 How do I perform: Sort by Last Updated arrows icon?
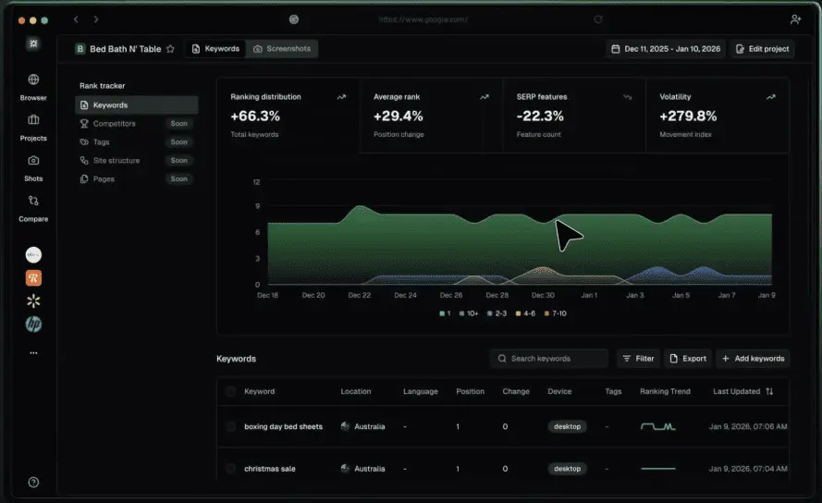point(769,391)
